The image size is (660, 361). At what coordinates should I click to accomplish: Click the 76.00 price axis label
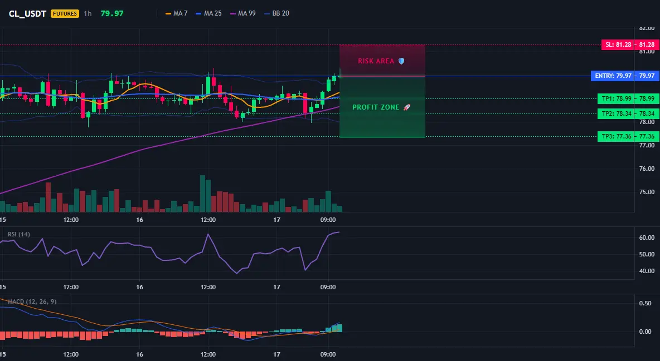(647, 169)
